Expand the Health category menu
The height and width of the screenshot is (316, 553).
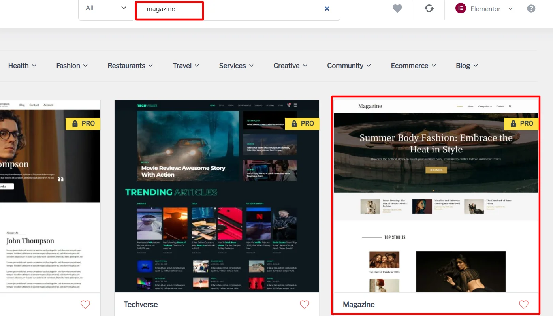(22, 66)
